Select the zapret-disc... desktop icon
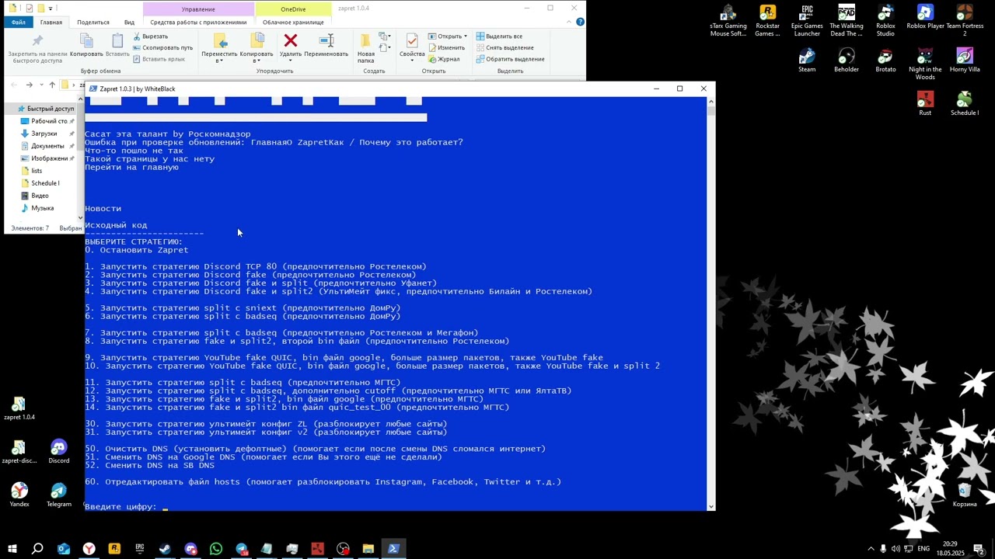The height and width of the screenshot is (559, 995). (19, 452)
